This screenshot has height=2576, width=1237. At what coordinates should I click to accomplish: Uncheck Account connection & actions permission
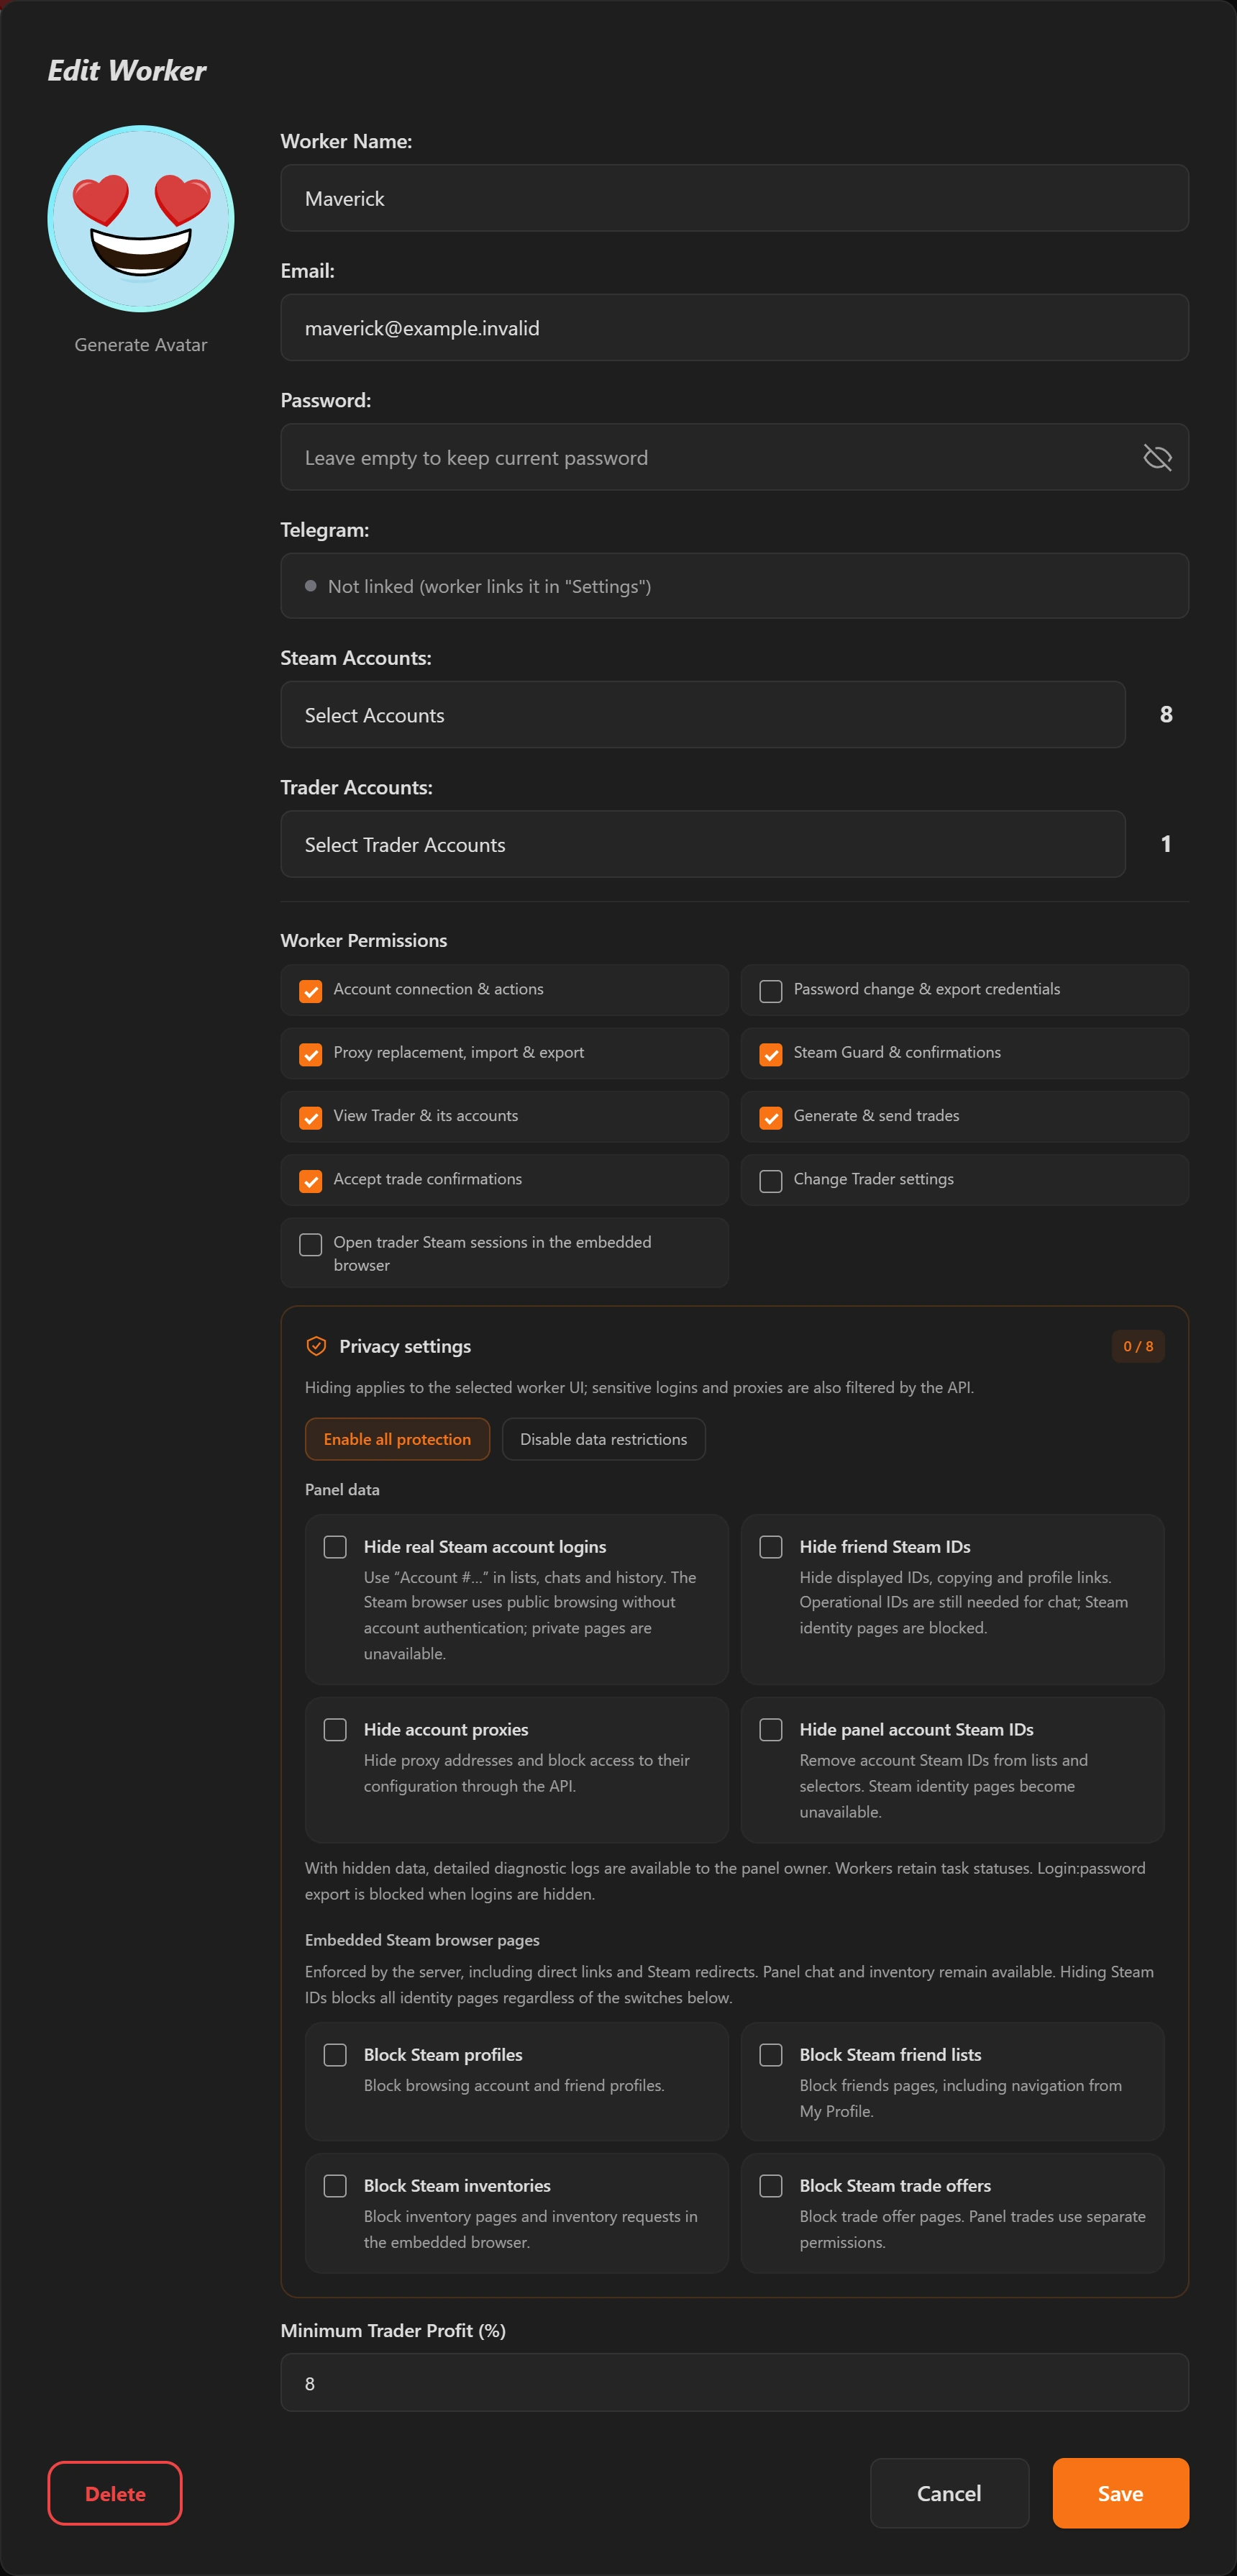(311, 991)
